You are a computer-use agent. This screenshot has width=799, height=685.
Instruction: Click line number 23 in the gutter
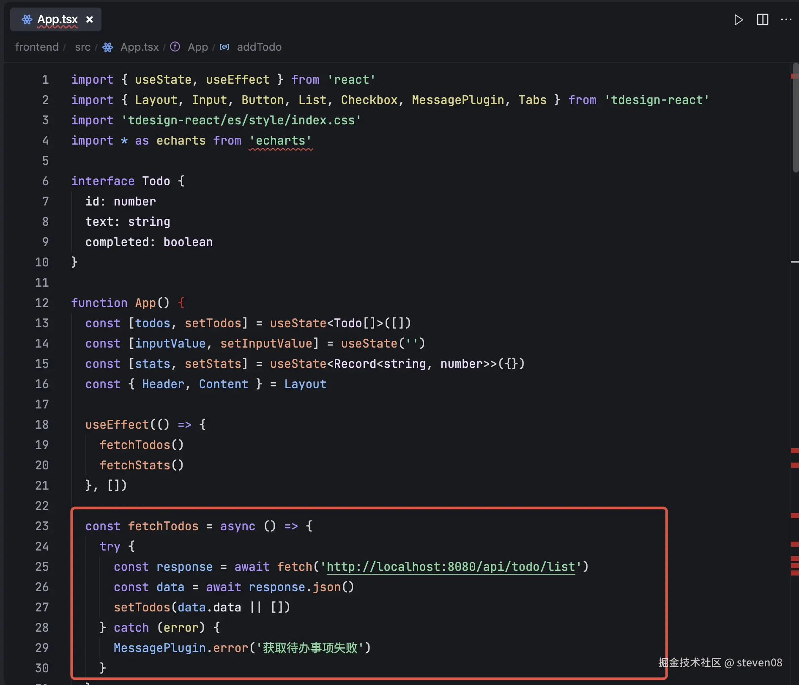(x=42, y=526)
